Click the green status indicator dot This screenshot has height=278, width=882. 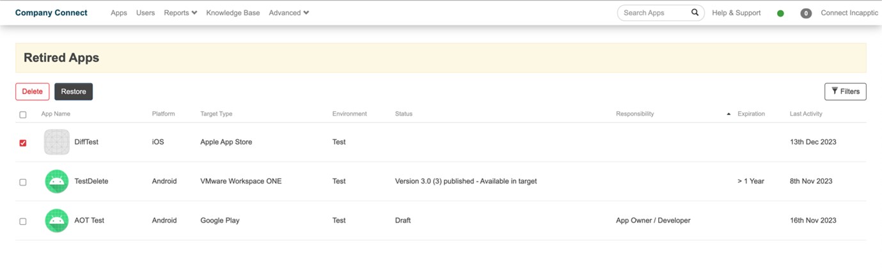(x=780, y=13)
